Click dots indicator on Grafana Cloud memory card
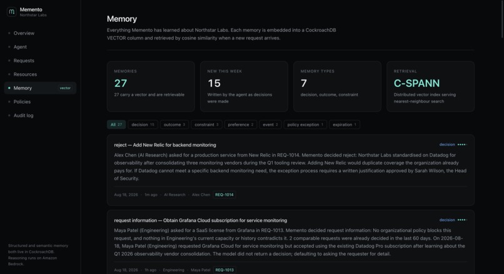Viewport: 504px width, 274px height. (x=462, y=220)
